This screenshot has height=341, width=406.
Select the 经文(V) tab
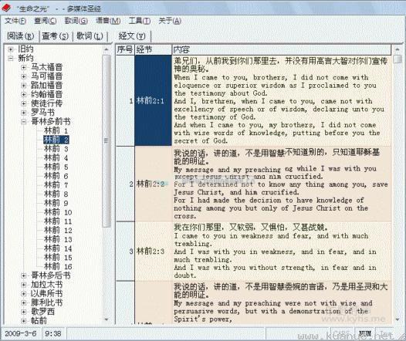(x=132, y=36)
